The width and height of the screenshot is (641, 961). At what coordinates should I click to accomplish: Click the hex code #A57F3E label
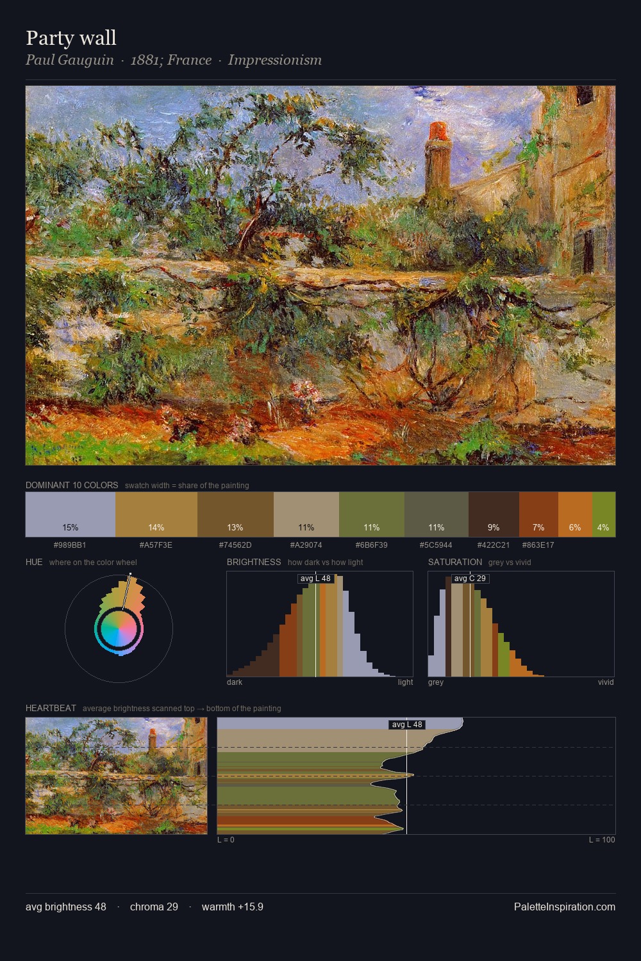point(156,545)
